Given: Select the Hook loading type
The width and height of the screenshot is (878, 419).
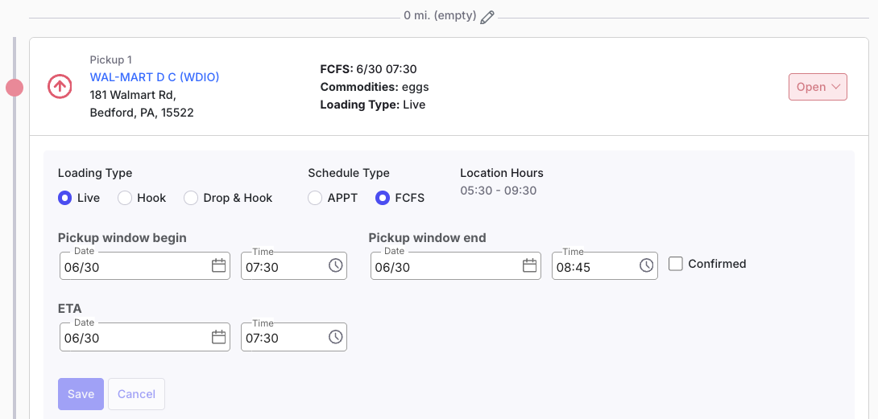Looking at the screenshot, I should coord(124,198).
